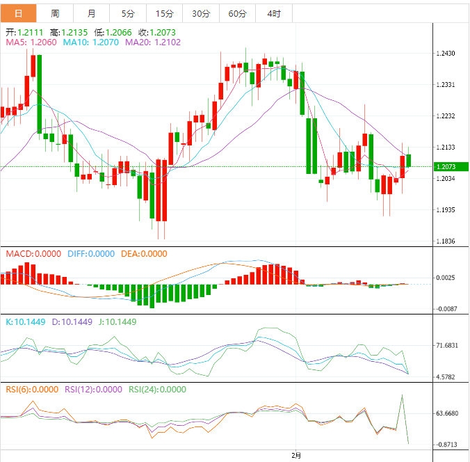Click the RSI(6) indicator label
The image size is (470, 462).
coord(32,390)
